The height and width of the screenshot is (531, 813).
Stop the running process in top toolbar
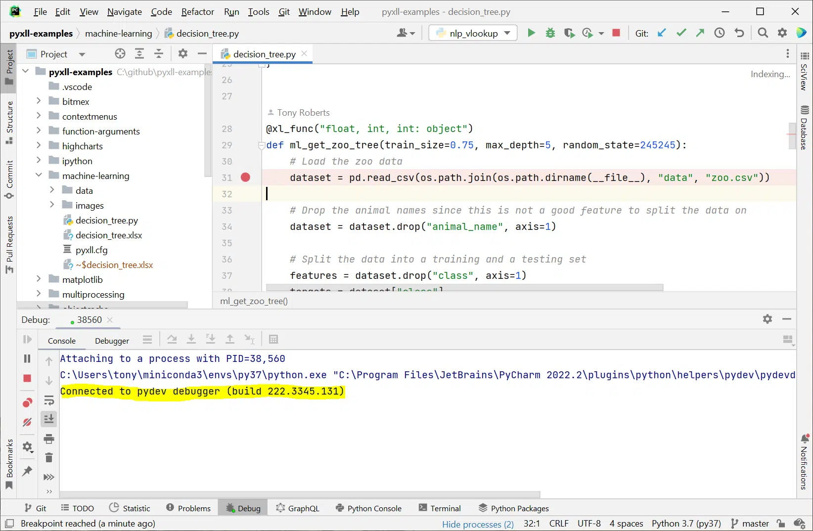point(616,33)
